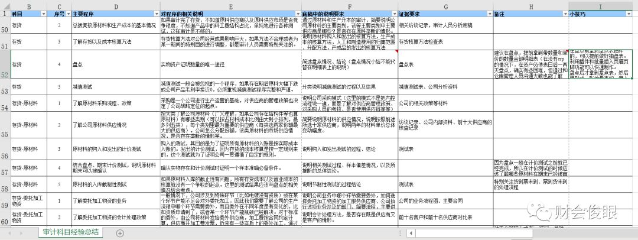The height and width of the screenshot is (240, 638).
Task: Open the 主要程序 column filter dropdown
Action: click(157, 14)
